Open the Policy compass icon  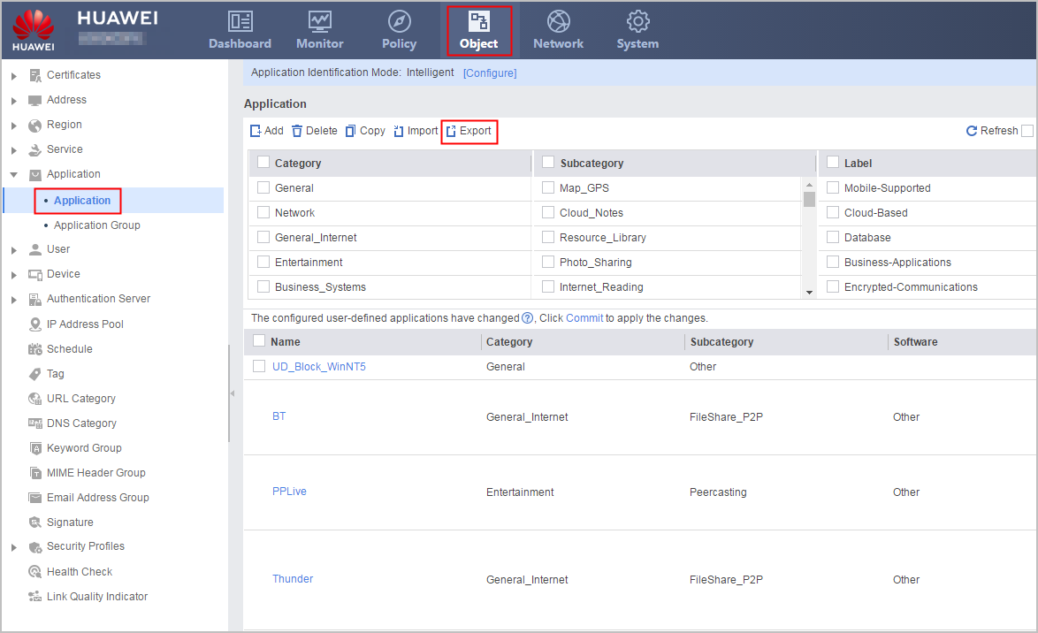point(399,22)
